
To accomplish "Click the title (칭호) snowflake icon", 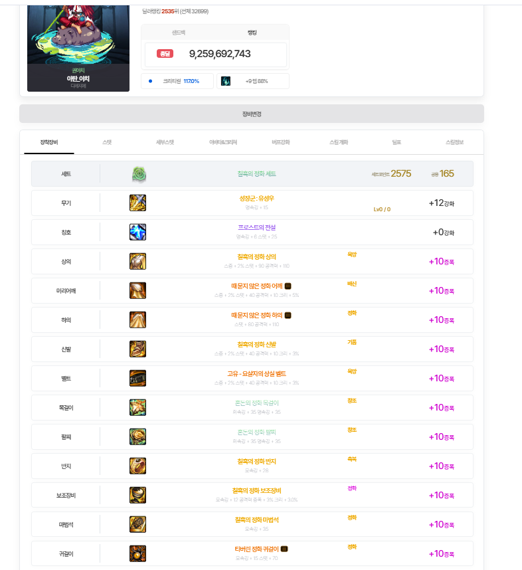I will [137, 233].
